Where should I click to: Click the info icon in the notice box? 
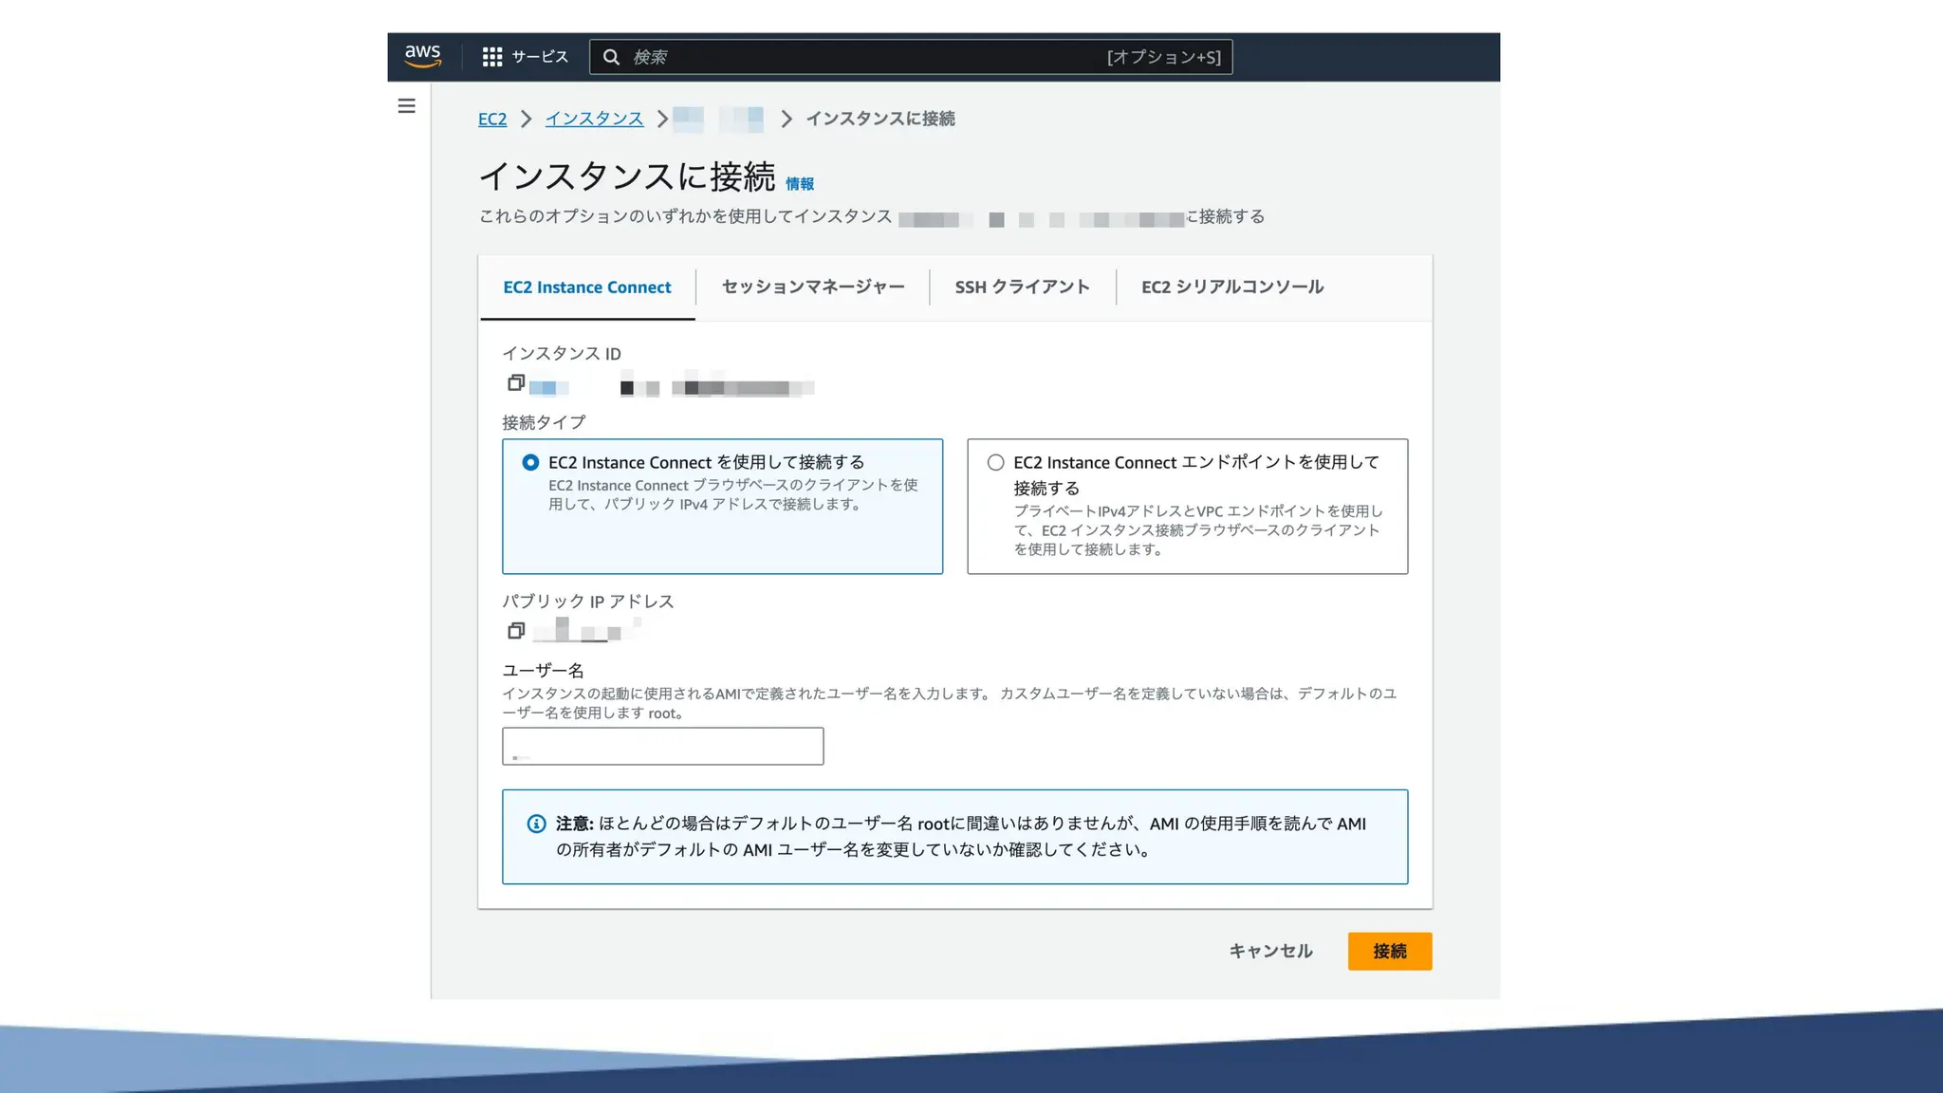(536, 824)
